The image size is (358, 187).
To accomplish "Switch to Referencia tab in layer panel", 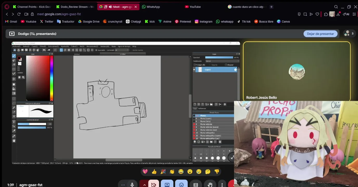I will pos(202,108).
